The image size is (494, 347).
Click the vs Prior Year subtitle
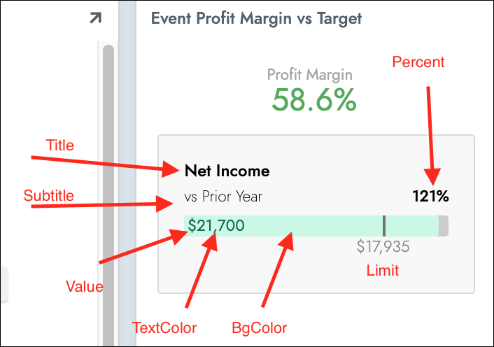pyautogui.click(x=223, y=197)
